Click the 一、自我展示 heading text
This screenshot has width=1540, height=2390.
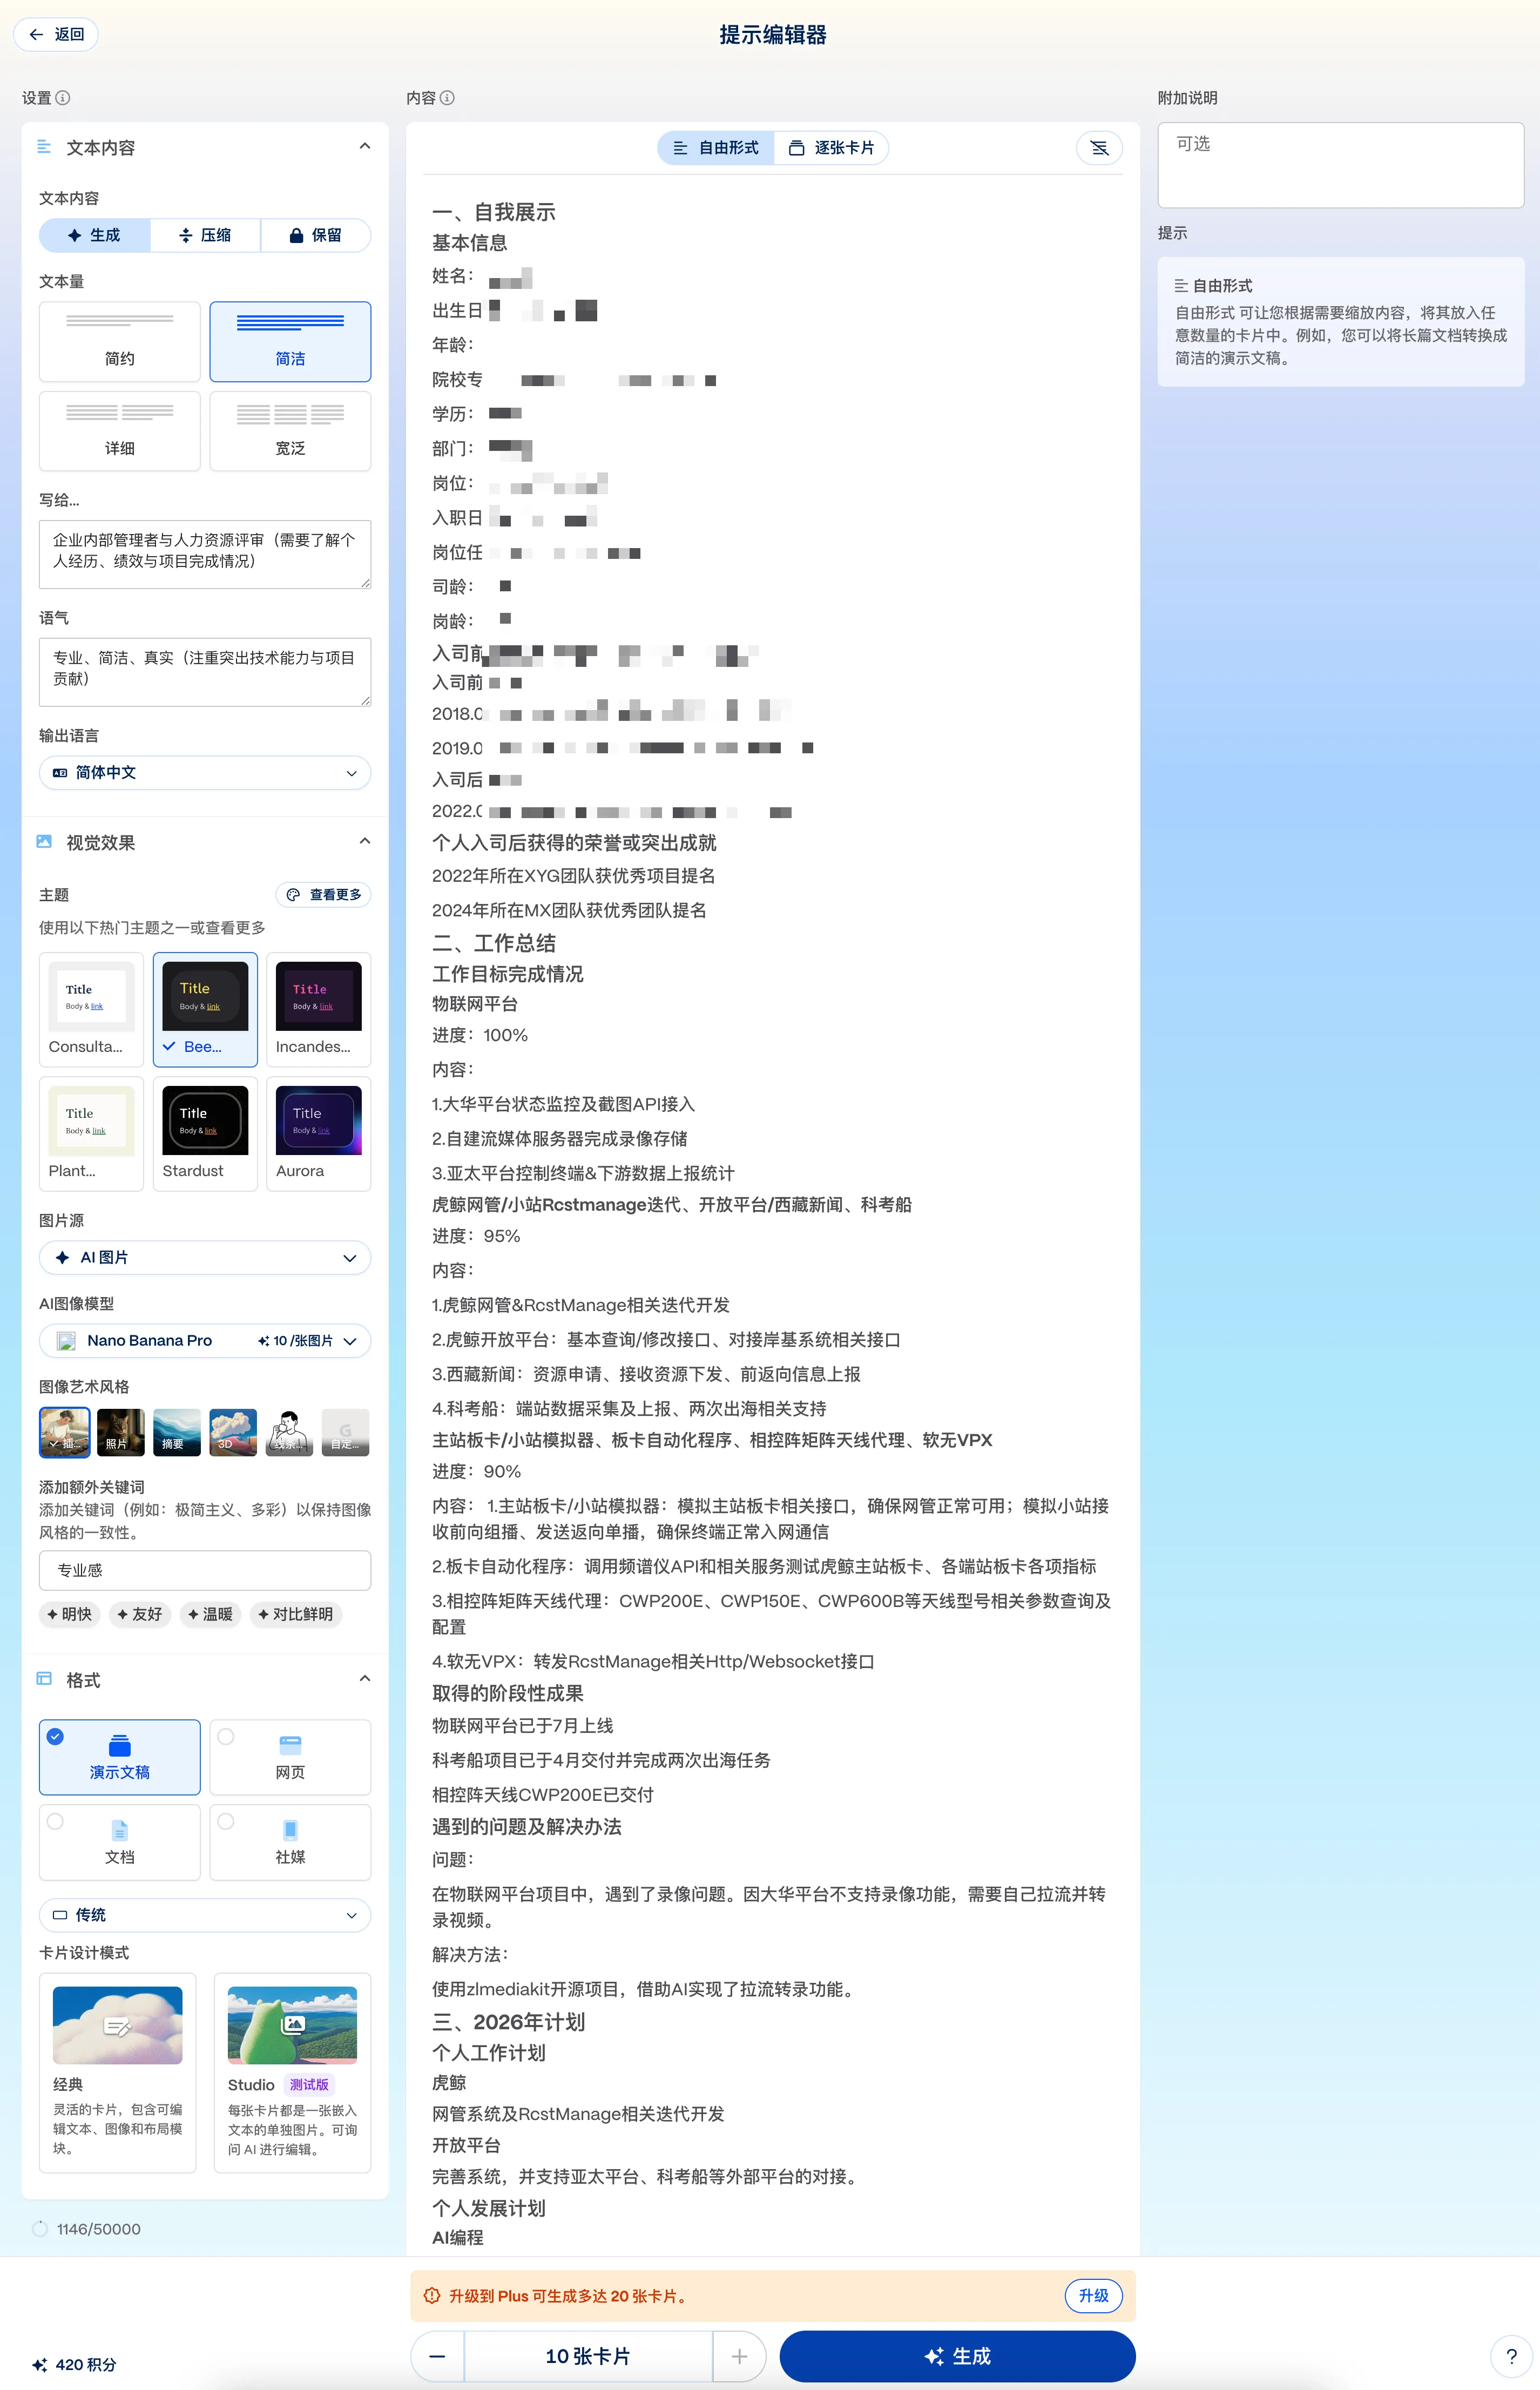point(494,212)
